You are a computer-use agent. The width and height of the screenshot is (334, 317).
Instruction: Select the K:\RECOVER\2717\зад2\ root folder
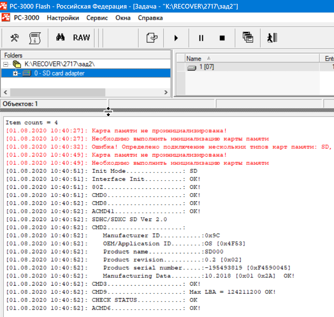pos(59,64)
